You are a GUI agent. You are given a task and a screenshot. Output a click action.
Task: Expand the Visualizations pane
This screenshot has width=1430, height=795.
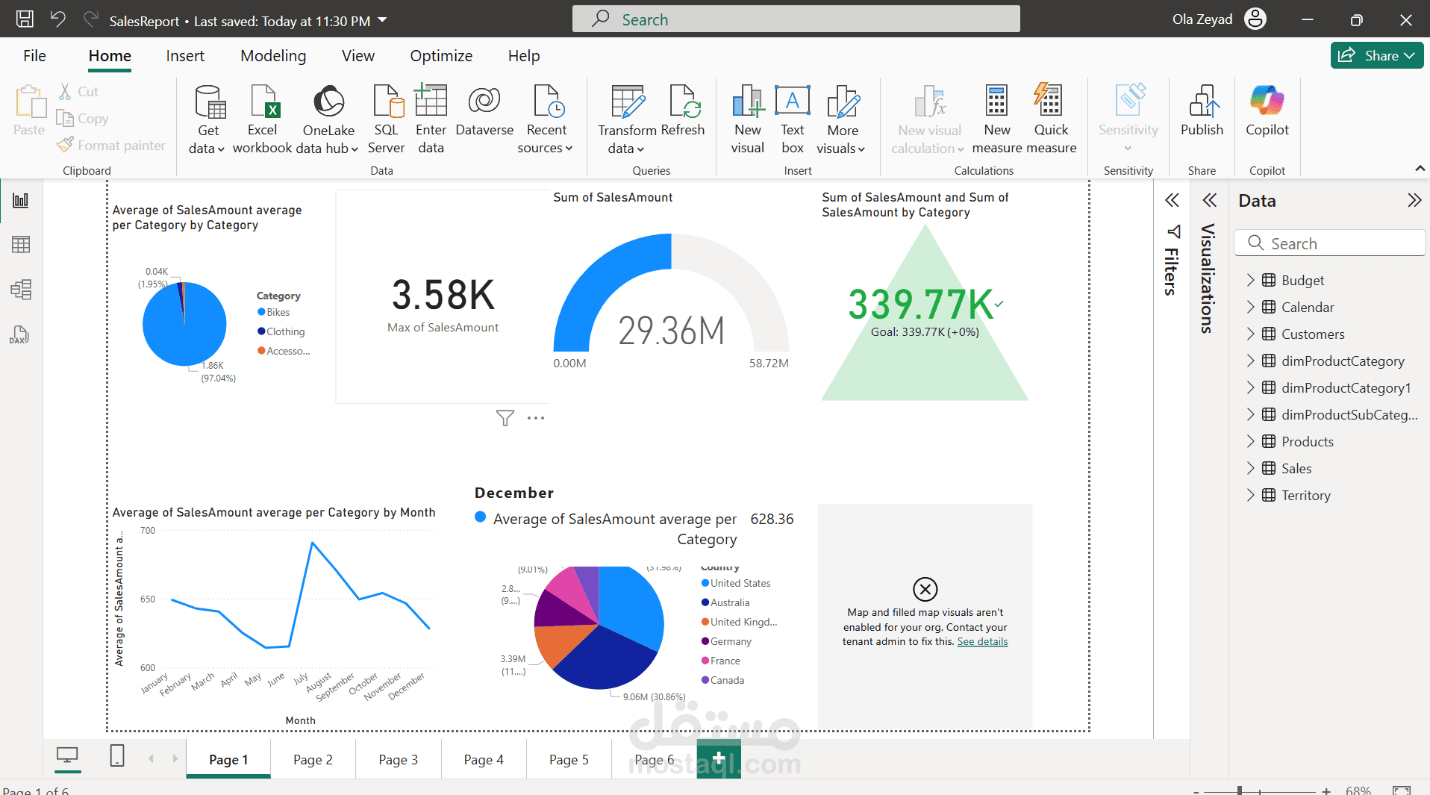[1209, 200]
